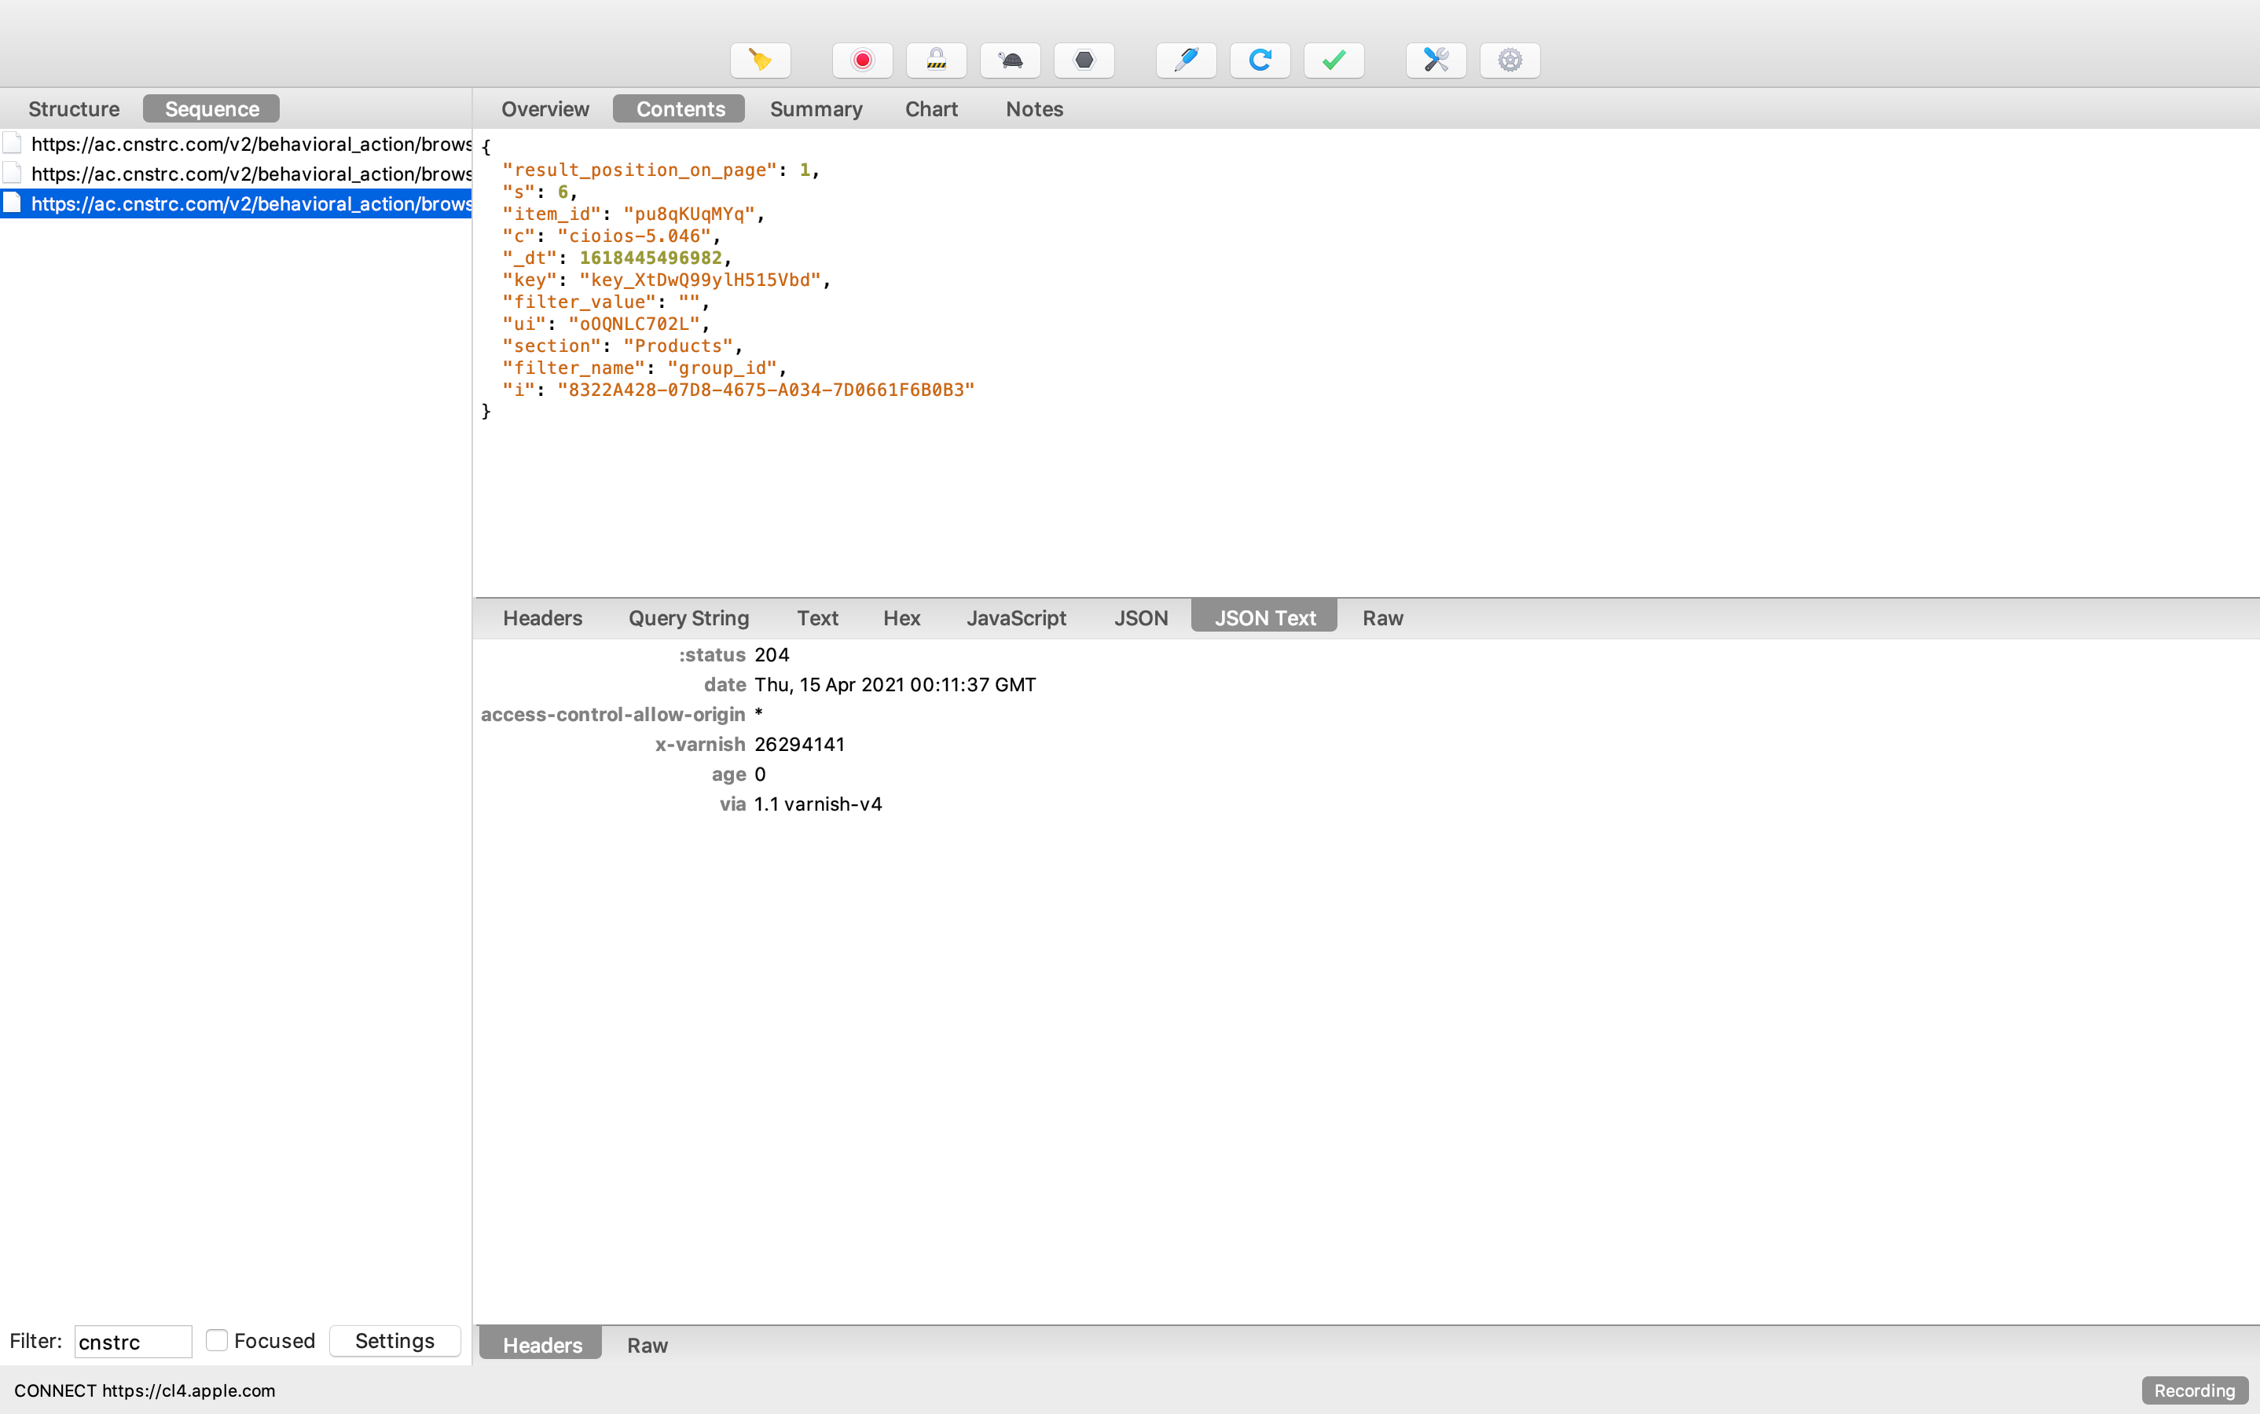Stop recording traffic with the record icon
Viewport: 2260px width, 1414px height.
861,60
